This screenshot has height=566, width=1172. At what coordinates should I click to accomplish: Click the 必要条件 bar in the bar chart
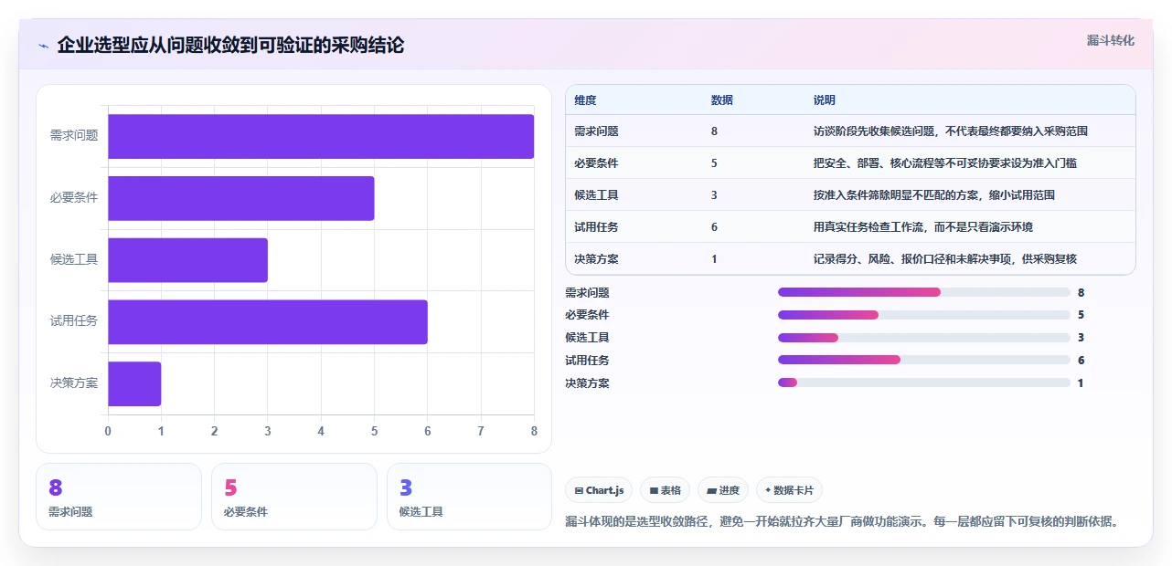241,198
